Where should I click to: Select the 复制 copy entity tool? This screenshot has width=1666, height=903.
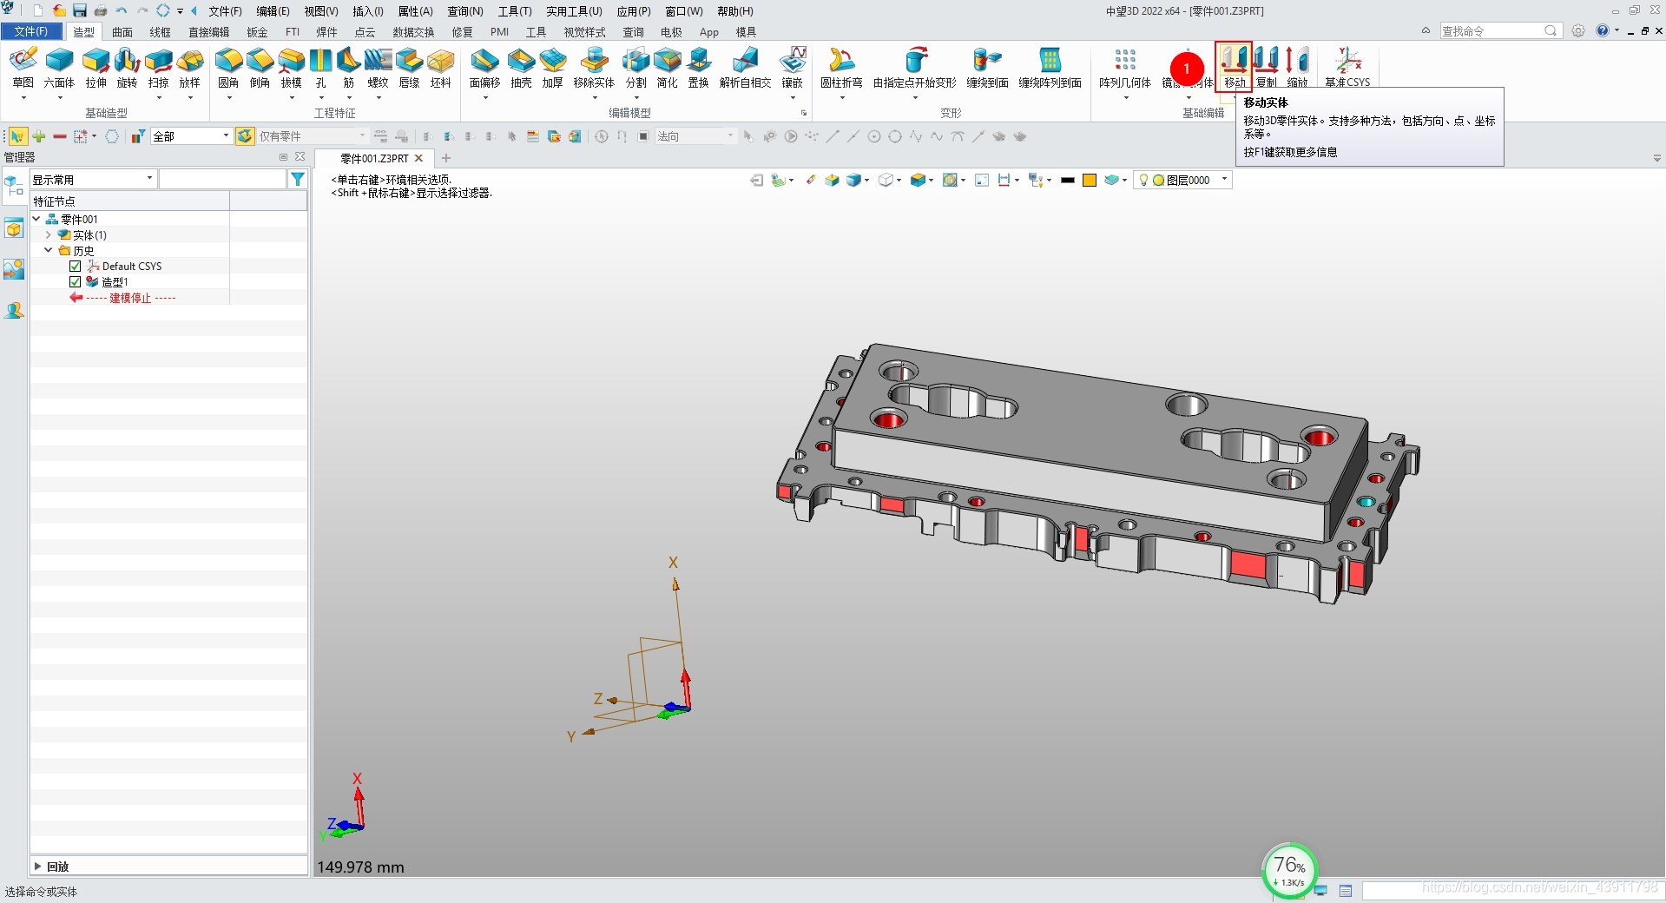[1267, 67]
